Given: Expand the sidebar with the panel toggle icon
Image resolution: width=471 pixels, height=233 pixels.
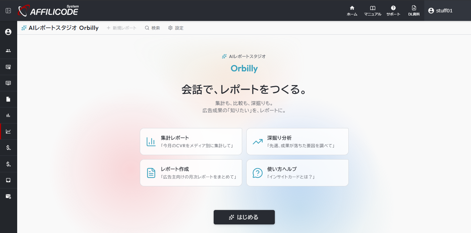Looking at the screenshot, I should click(x=8, y=11).
